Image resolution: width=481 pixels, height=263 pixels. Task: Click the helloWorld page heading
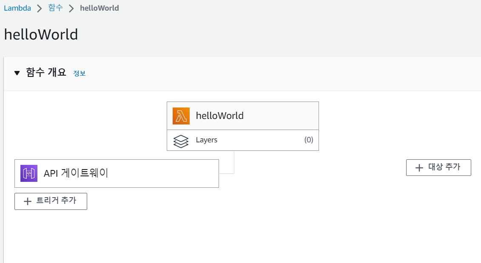coord(41,34)
